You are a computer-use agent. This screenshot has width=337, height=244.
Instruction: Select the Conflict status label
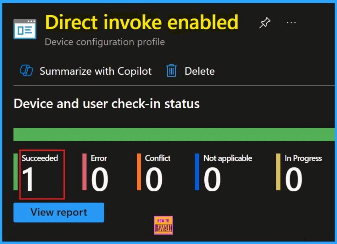[158, 158]
